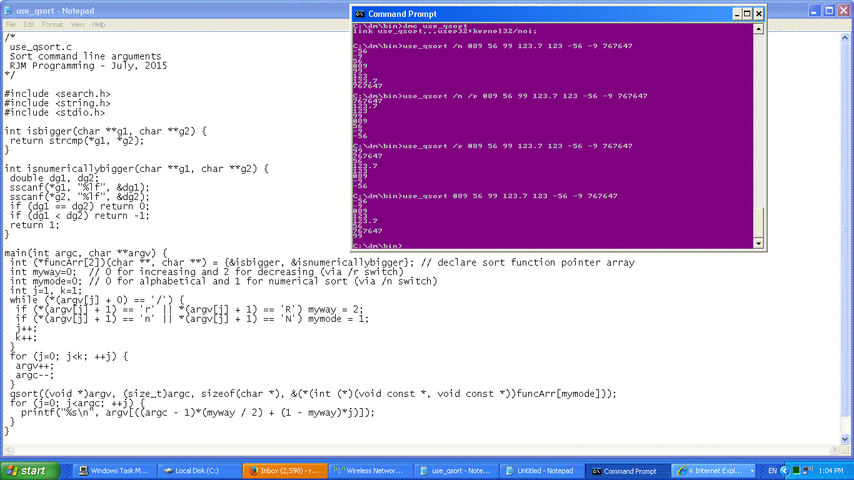This screenshot has width=854, height=480.
Task: Click 'if (dg1 == dg2) return 0;' line
Action: tap(80, 206)
